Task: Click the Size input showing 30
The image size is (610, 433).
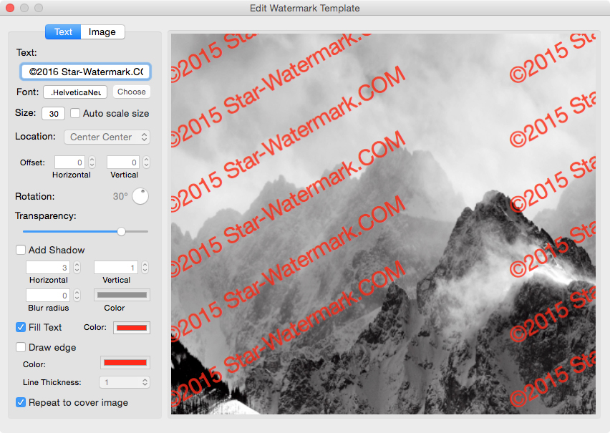Action: pyautogui.click(x=53, y=113)
